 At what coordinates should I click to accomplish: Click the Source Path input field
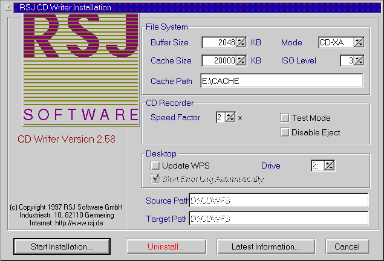279,201
